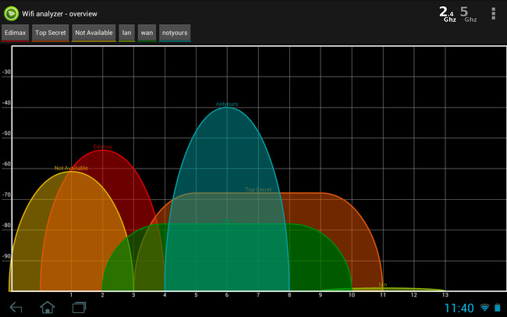
Task: Toggle the Edimax network filter
Action: click(15, 33)
